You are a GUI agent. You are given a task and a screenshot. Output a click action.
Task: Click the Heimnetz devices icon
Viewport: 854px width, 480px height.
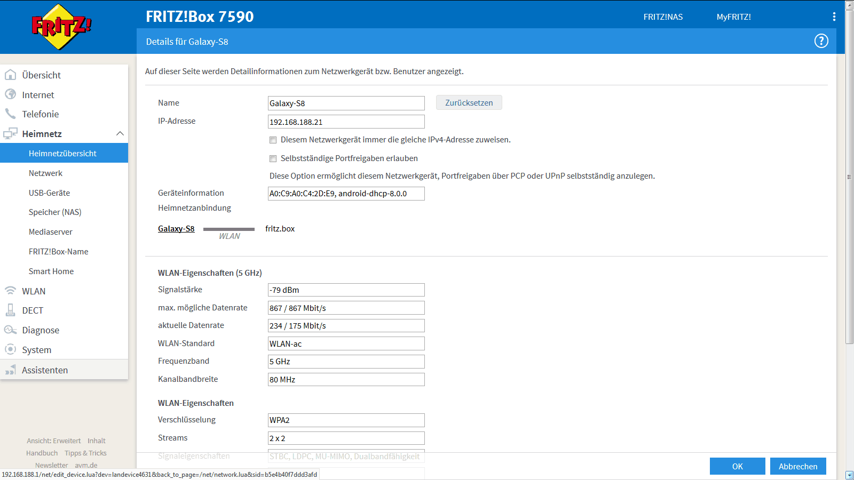pos(10,133)
